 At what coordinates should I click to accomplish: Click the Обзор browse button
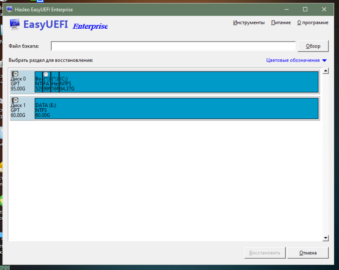pyautogui.click(x=313, y=46)
